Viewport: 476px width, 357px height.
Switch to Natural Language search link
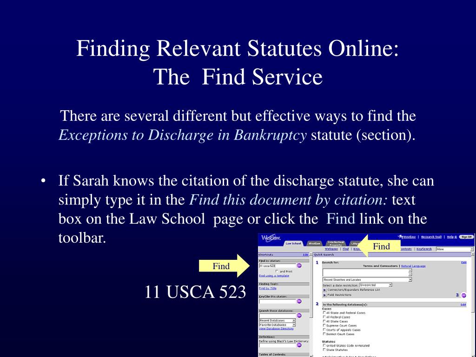pyautogui.click(x=413, y=266)
